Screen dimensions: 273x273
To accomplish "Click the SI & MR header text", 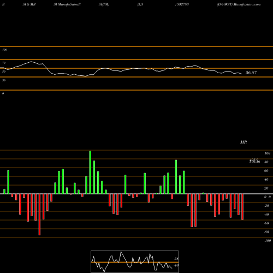I will click(x=29, y=4).
